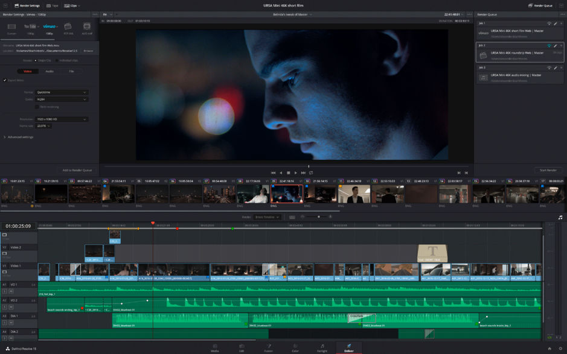The height and width of the screenshot is (354, 567).
Task: Click the Add to Render Queue button
Action: [77, 169]
